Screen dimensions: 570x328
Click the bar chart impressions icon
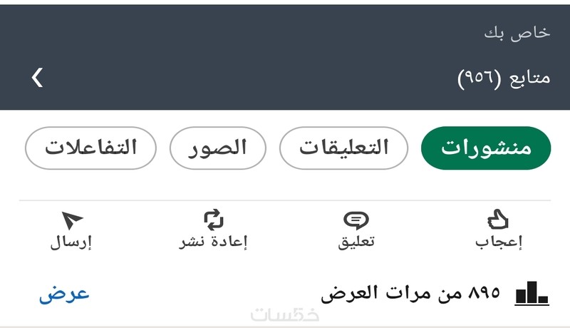[532, 293]
